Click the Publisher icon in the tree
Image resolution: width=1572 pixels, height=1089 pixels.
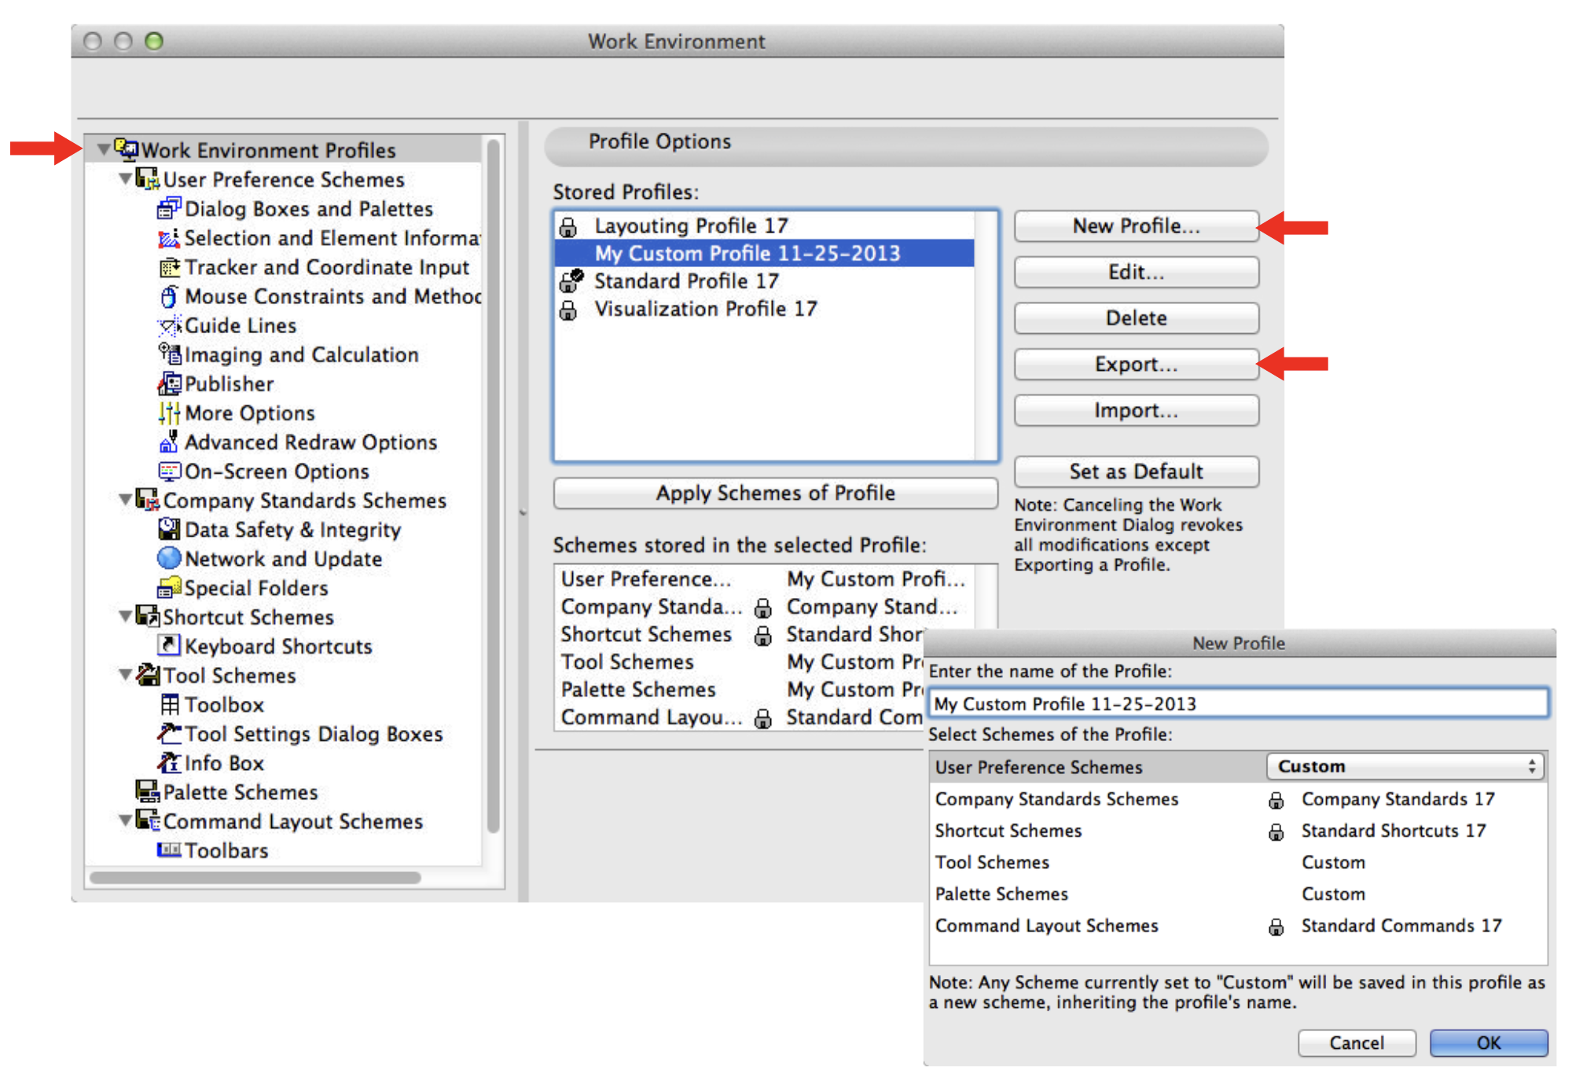coord(169,383)
